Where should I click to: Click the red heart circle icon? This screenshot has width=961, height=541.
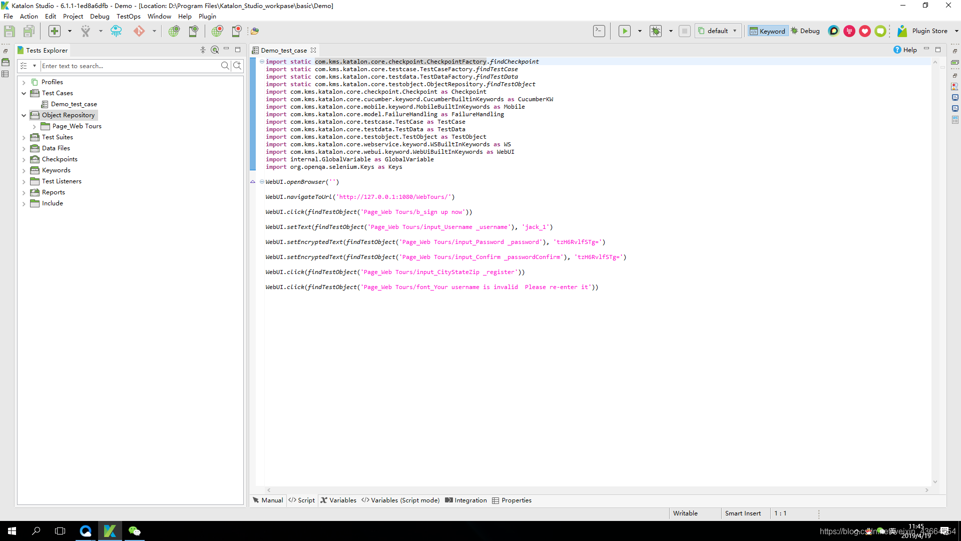pyautogui.click(x=865, y=31)
